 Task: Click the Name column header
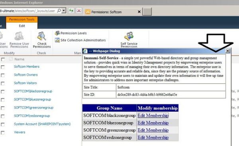20,59
